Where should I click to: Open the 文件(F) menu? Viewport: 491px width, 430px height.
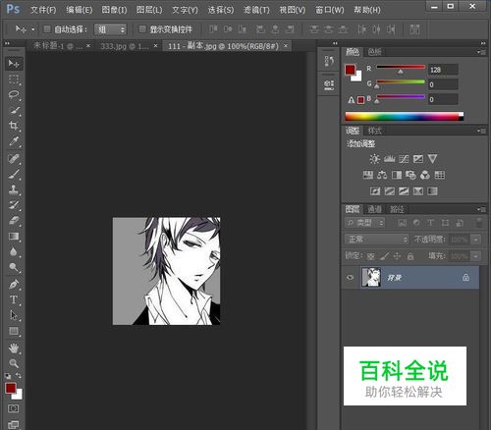[x=43, y=10]
